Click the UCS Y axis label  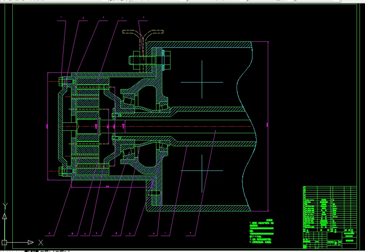pyautogui.click(x=5, y=206)
